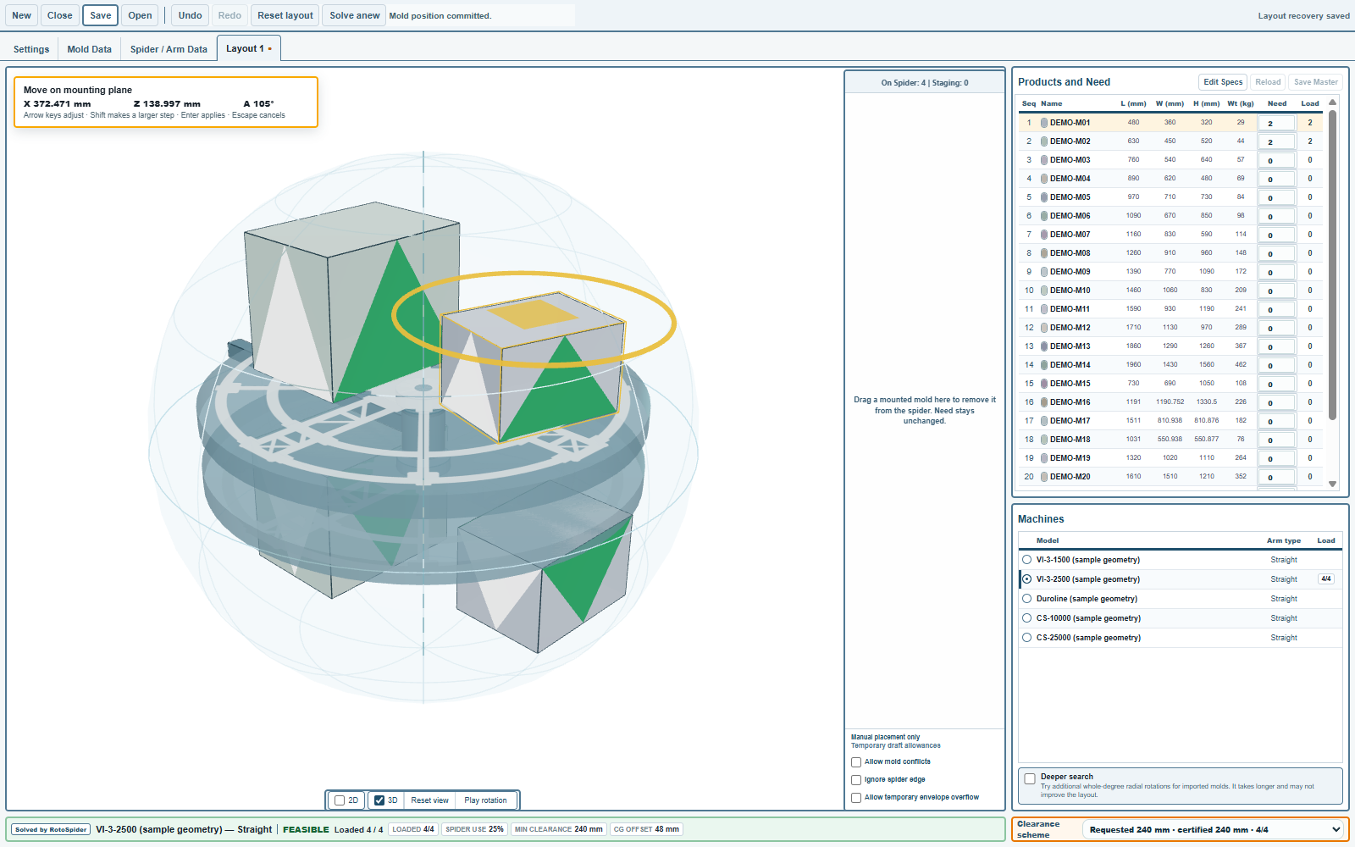Click the New button

point(22,15)
